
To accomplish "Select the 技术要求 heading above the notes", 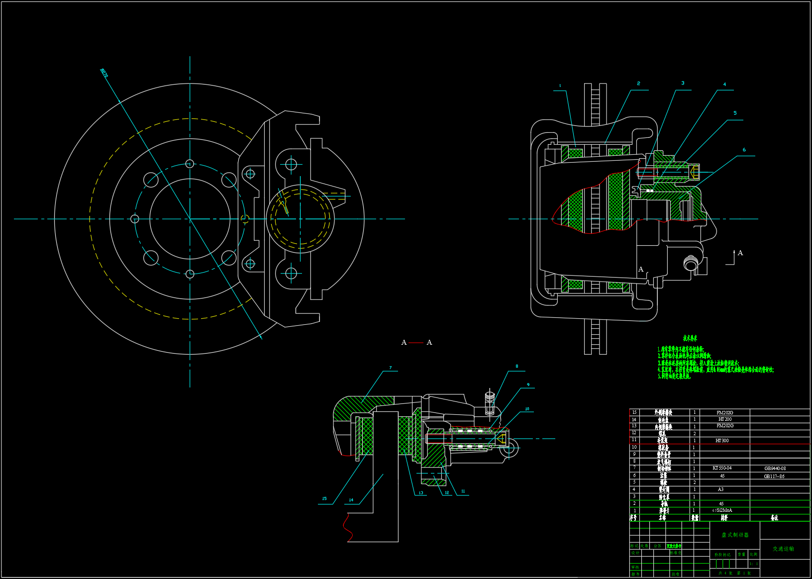I will (x=690, y=338).
